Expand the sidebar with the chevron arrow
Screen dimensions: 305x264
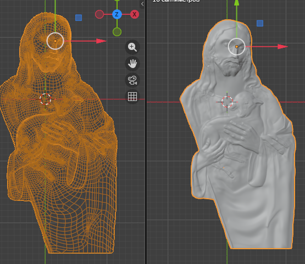(x=142, y=4)
